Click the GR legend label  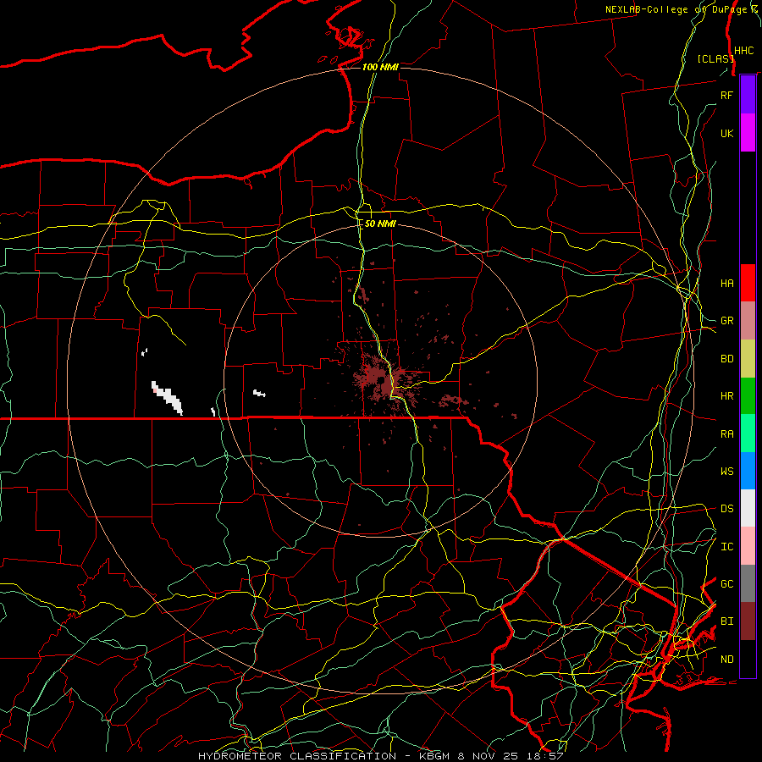point(726,321)
